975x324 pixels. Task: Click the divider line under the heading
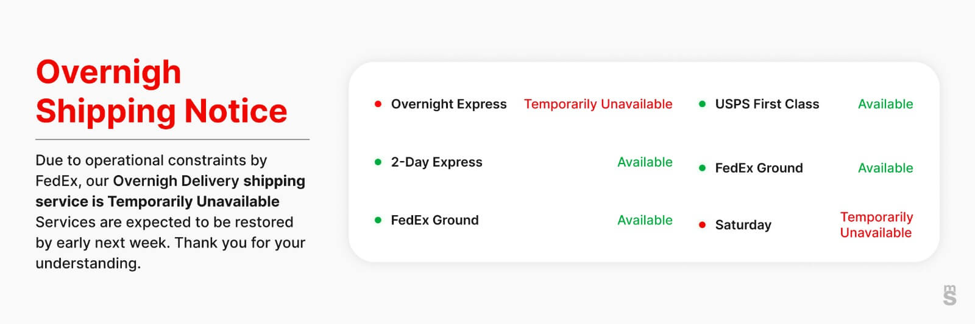click(x=172, y=139)
